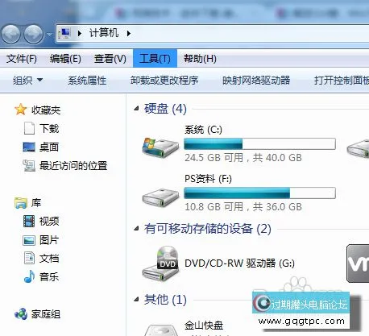Select the PS资料 (F:) drive label
The height and width of the screenshot is (336, 369).
[208, 179]
